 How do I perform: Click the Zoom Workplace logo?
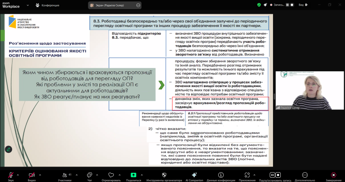(11, 5)
